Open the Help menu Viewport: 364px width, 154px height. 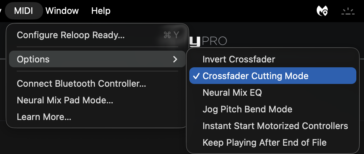tap(101, 11)
